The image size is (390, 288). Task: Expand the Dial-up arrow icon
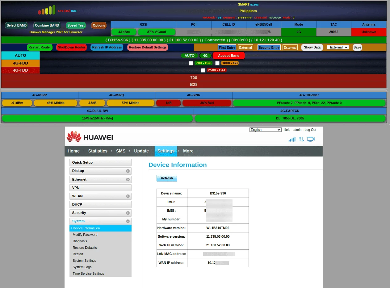pos(128,171)
